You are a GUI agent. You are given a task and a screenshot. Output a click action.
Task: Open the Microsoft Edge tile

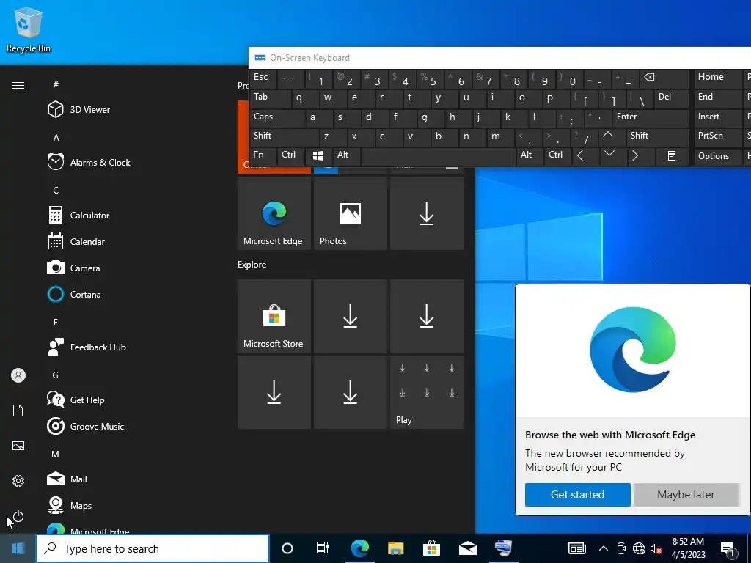pos(274,213)
